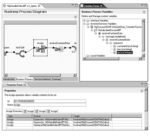Switch to the Introduction tab
The image size is (150, 136).
click(9, 79)
